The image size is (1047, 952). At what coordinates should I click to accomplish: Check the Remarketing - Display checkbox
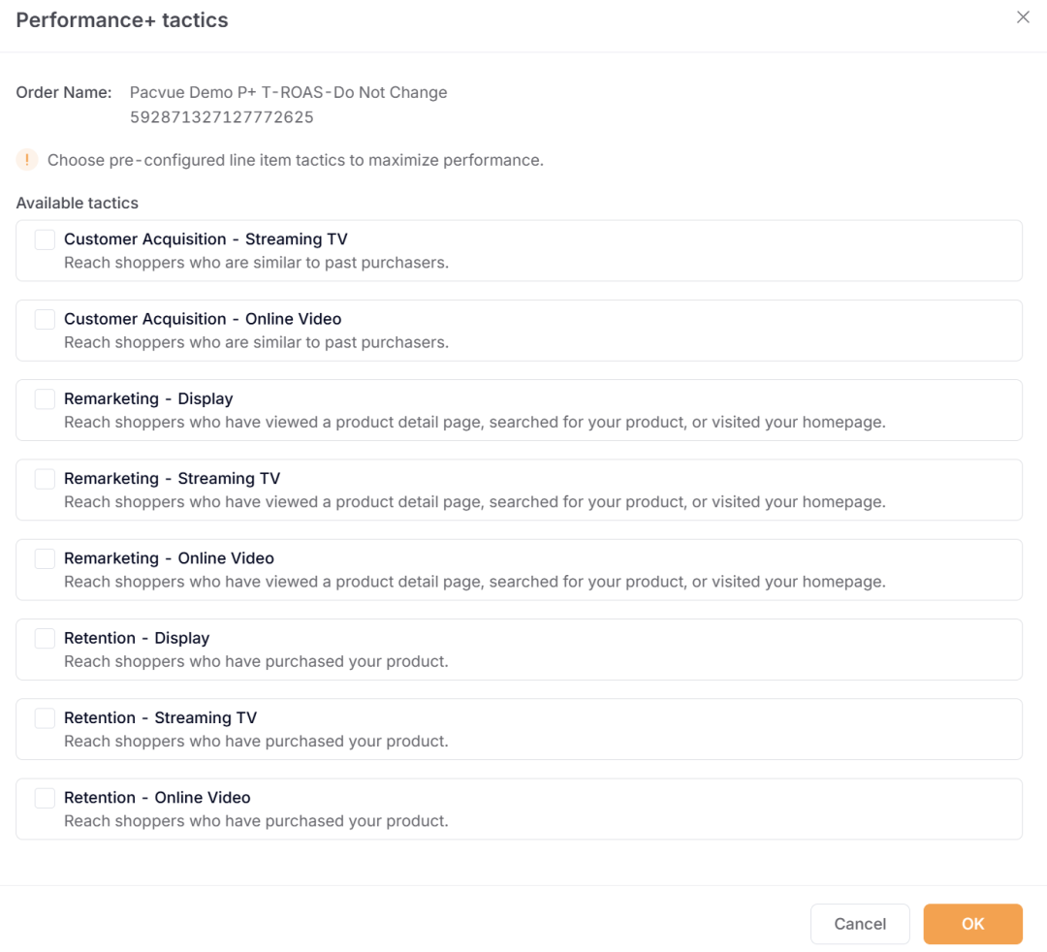[45, 399]
